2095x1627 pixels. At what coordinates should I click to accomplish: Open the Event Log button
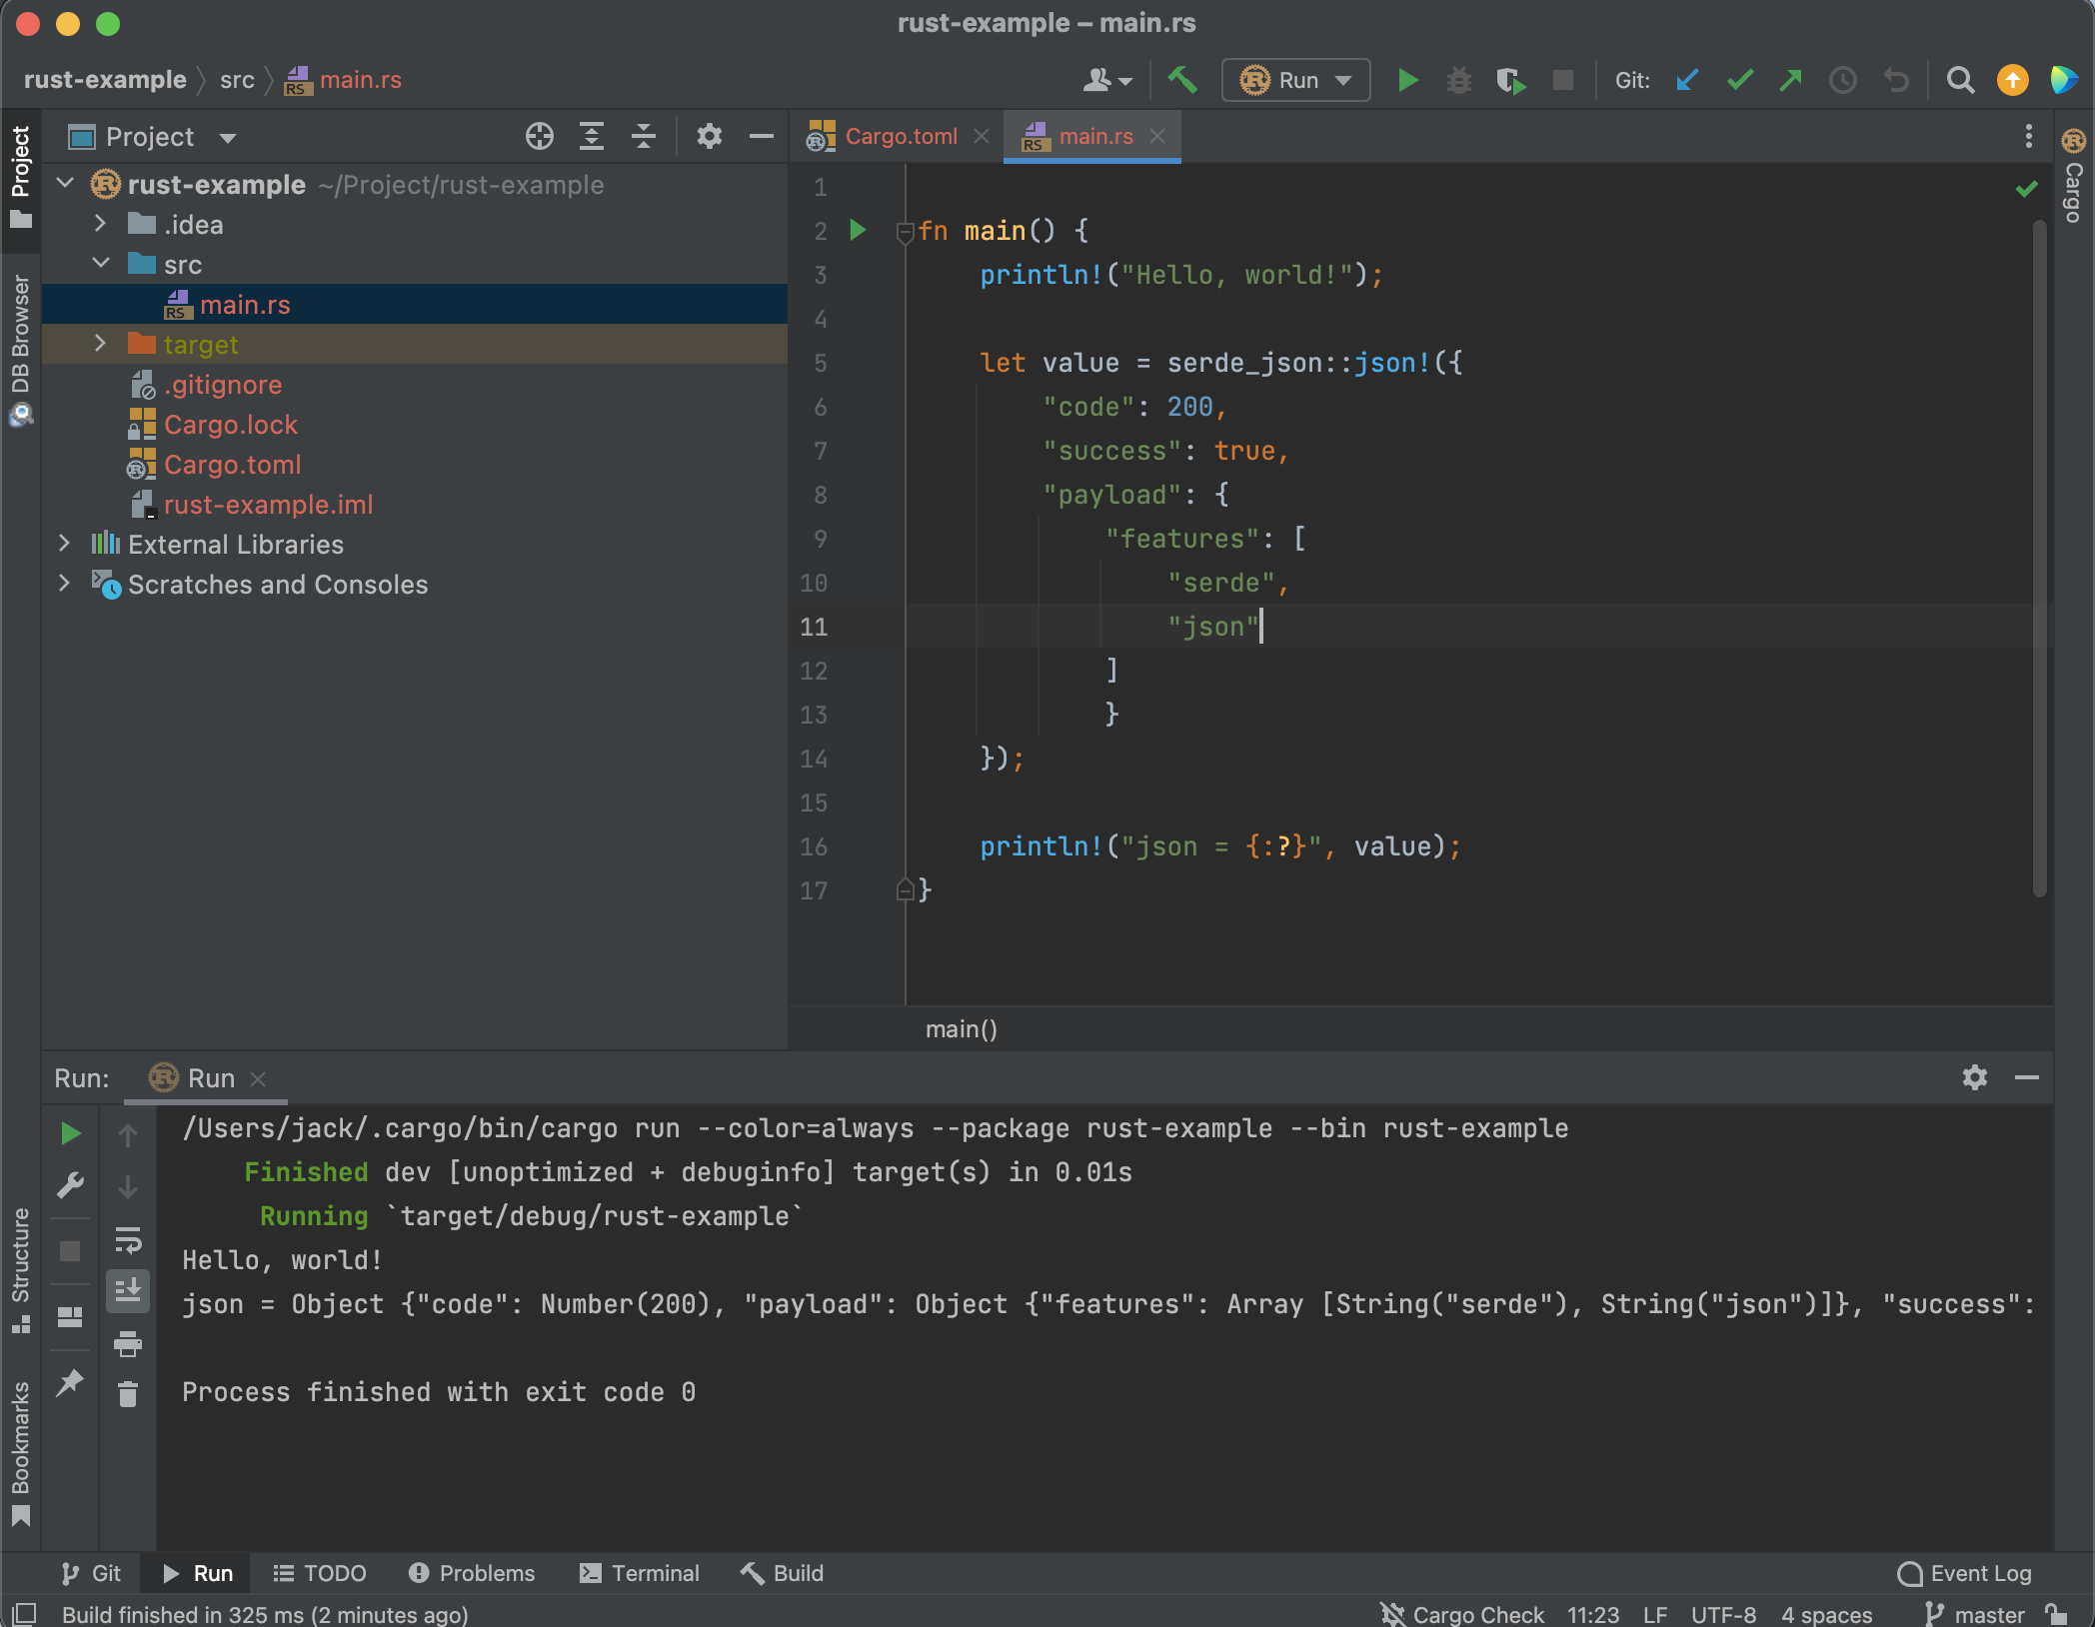1965,1573
